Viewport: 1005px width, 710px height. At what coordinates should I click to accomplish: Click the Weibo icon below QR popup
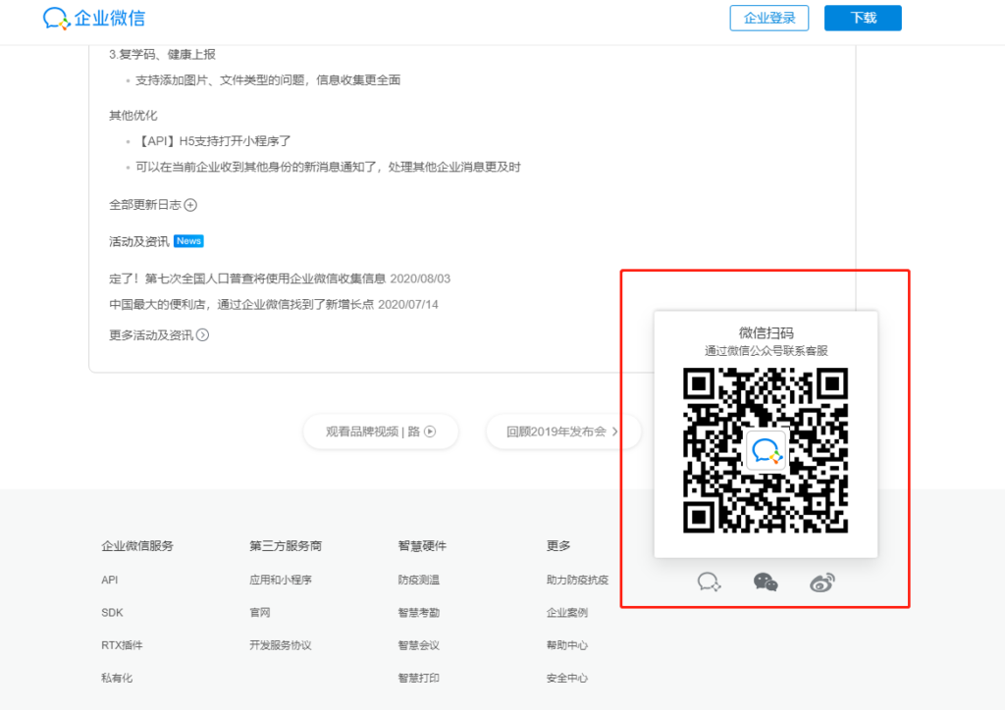[822, 582]
